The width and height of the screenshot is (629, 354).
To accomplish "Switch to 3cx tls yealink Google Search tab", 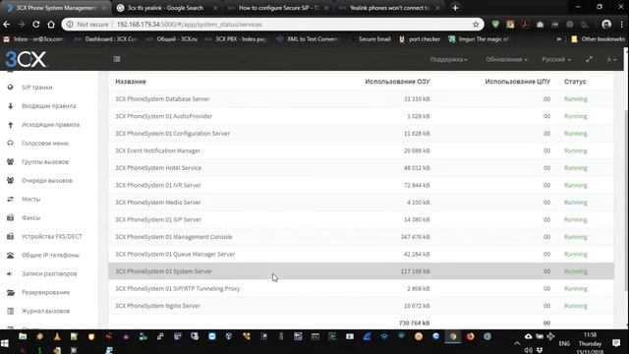I will [165, 8].
